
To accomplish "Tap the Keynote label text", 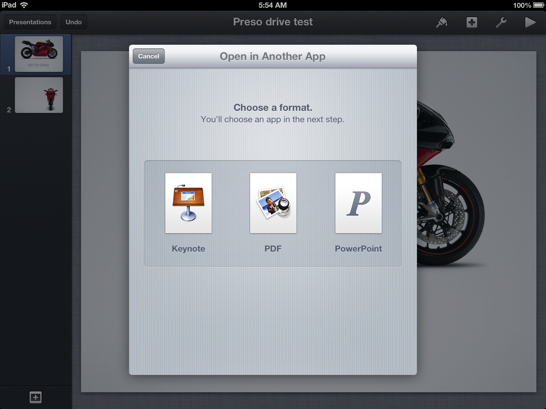I will [188, 249].
